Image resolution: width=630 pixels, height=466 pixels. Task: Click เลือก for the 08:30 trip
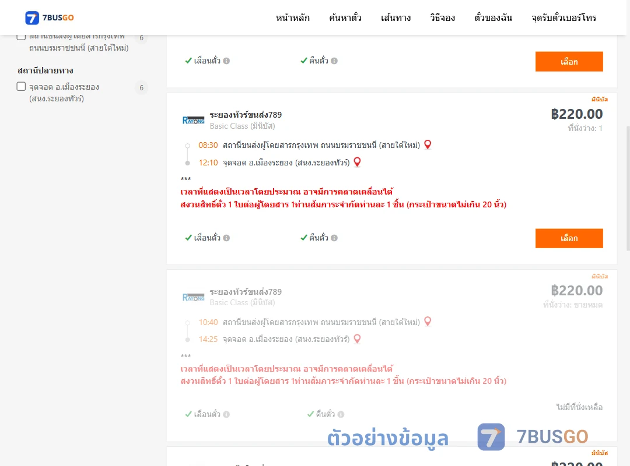coord(569,238)
